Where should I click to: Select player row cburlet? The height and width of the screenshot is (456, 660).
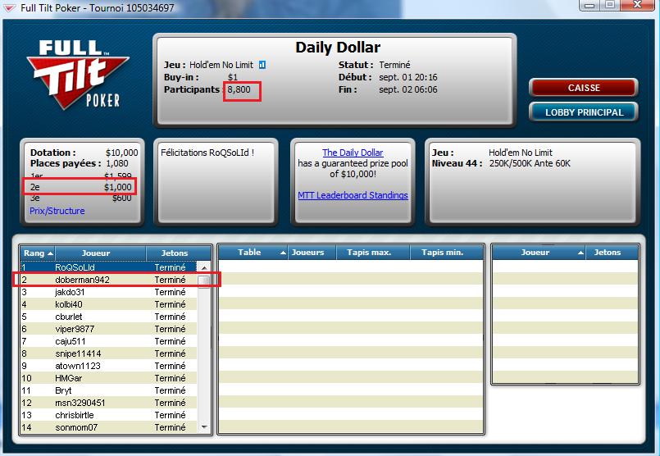pyautogui.click(x=108, y=317)
